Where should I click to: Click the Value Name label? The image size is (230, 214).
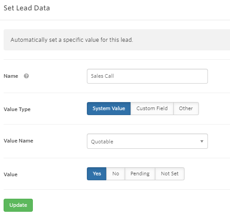(18, 141)
